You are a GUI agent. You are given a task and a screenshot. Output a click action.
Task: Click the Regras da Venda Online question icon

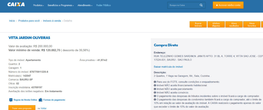pos(11,100)
